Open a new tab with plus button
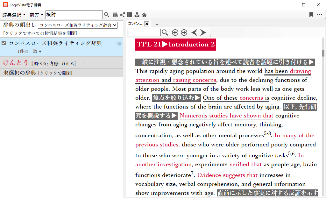Screen dimensions: 326x198 click(157, 24)
